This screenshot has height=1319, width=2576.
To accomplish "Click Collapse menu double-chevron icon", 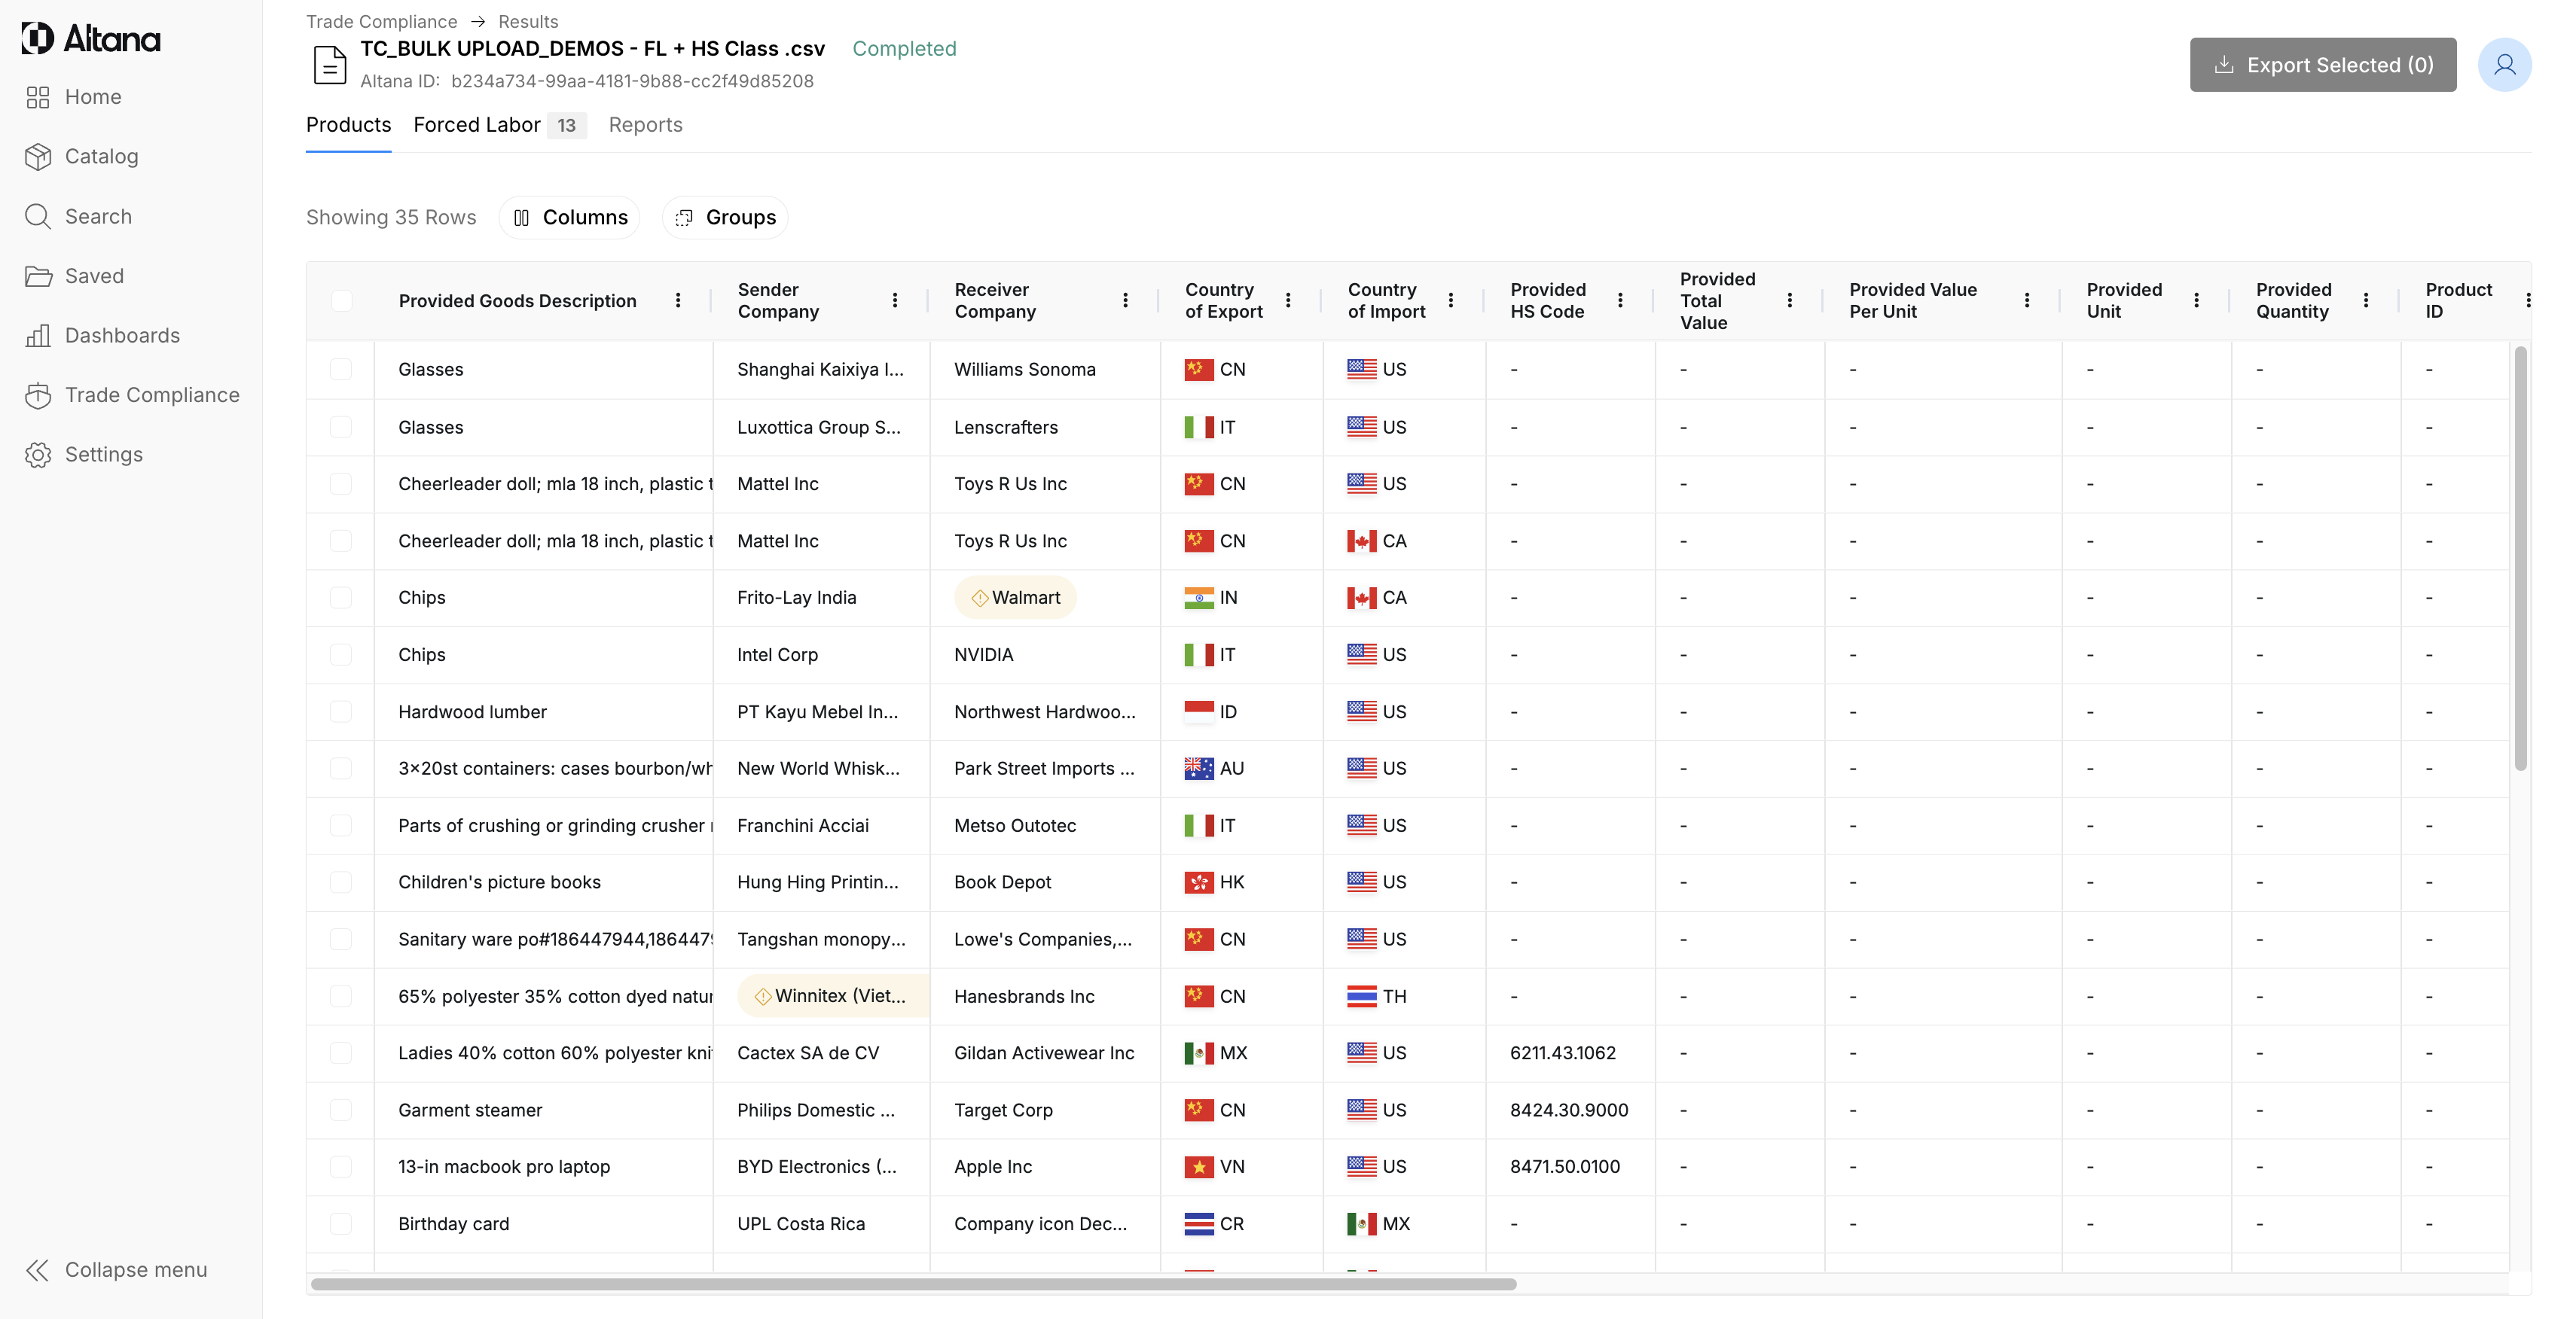I will [38, 1270].
